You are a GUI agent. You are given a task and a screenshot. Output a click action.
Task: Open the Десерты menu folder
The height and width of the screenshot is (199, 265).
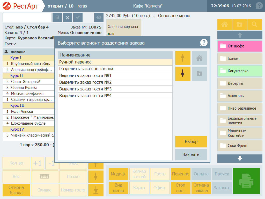point(240,83)
